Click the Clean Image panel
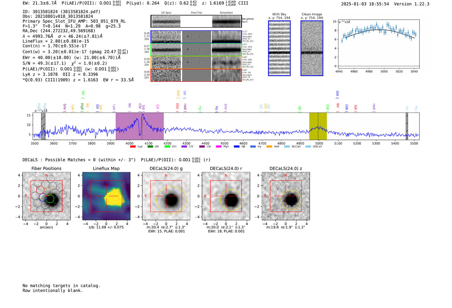The image size is (452, 308). click(x=312, y=48)
